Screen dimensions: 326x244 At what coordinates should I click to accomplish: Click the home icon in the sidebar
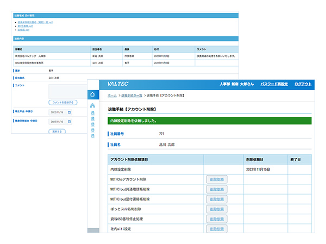pos(93,94)
